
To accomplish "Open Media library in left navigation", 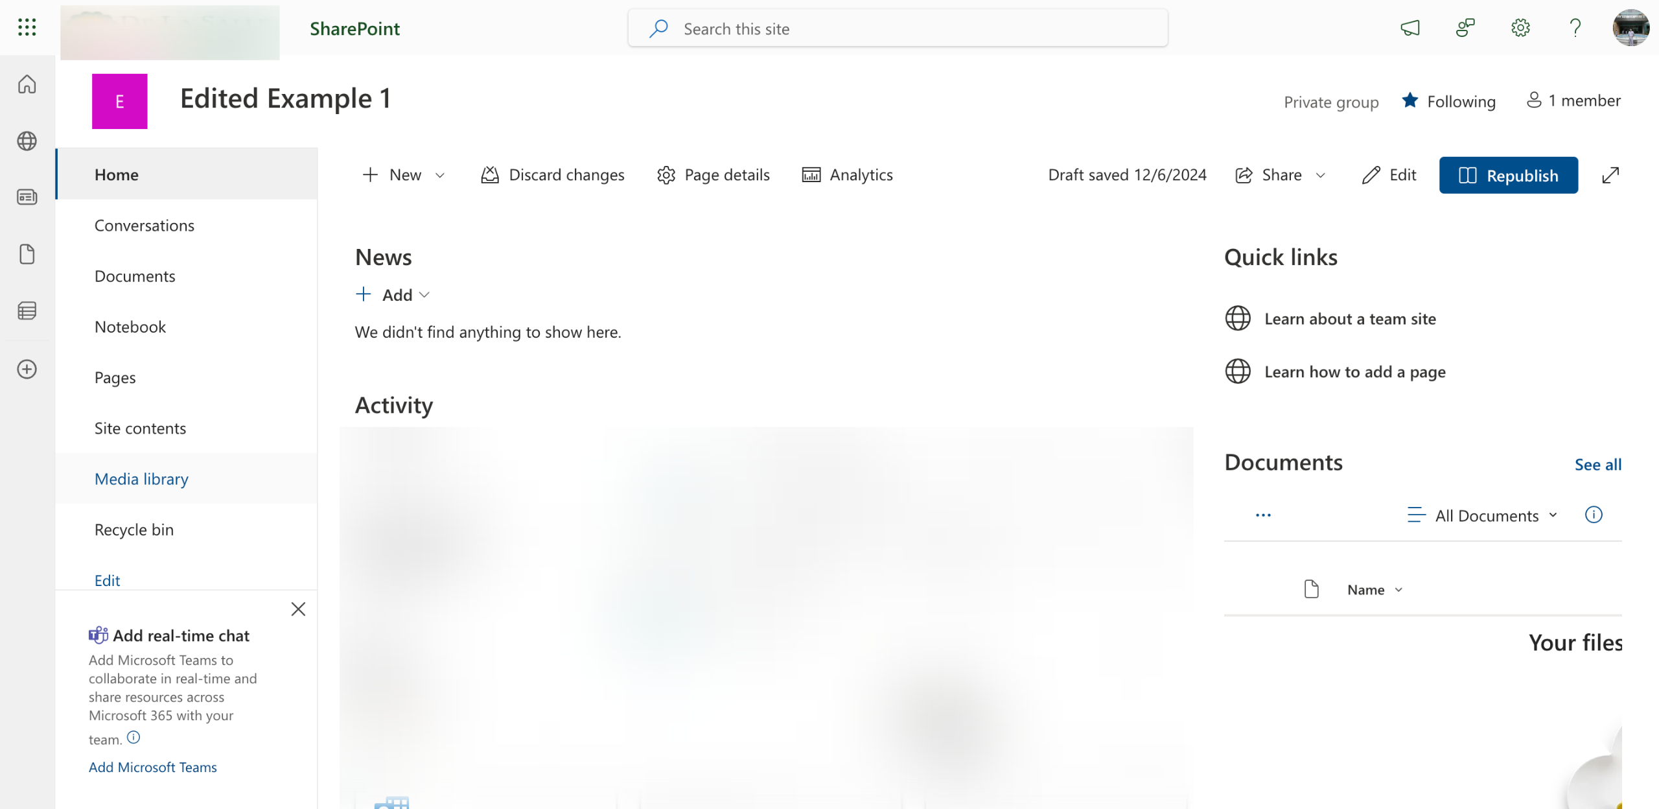I will 141,478.
